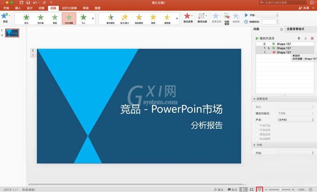Click the save icon in title bar

click(x=28, y=3)
